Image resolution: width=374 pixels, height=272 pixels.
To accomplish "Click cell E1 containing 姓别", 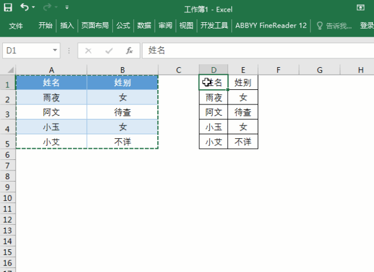I will (243, 82).
